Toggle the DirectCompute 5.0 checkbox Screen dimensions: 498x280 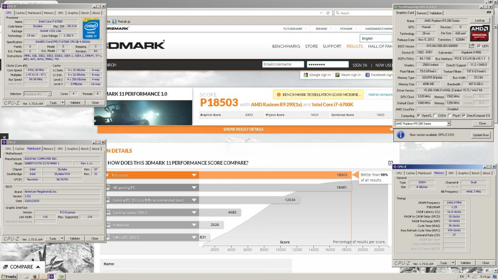(465, 116)
